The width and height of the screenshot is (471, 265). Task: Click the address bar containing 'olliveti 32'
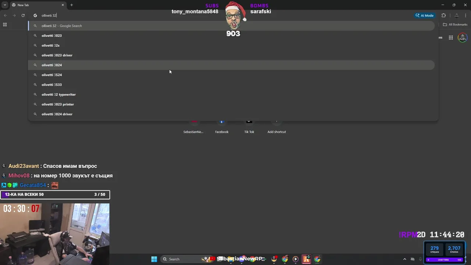point(221,15)
